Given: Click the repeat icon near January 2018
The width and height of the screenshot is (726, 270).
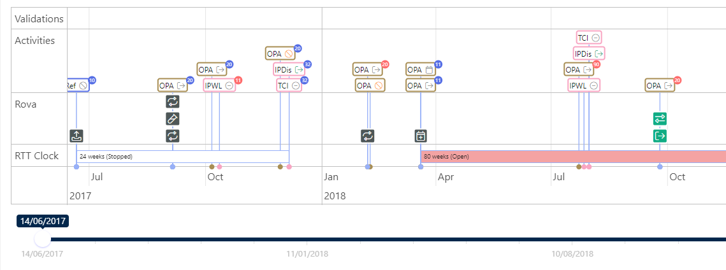Looking at the screenshot, I should pyautogui.click(x=368, y=136).
